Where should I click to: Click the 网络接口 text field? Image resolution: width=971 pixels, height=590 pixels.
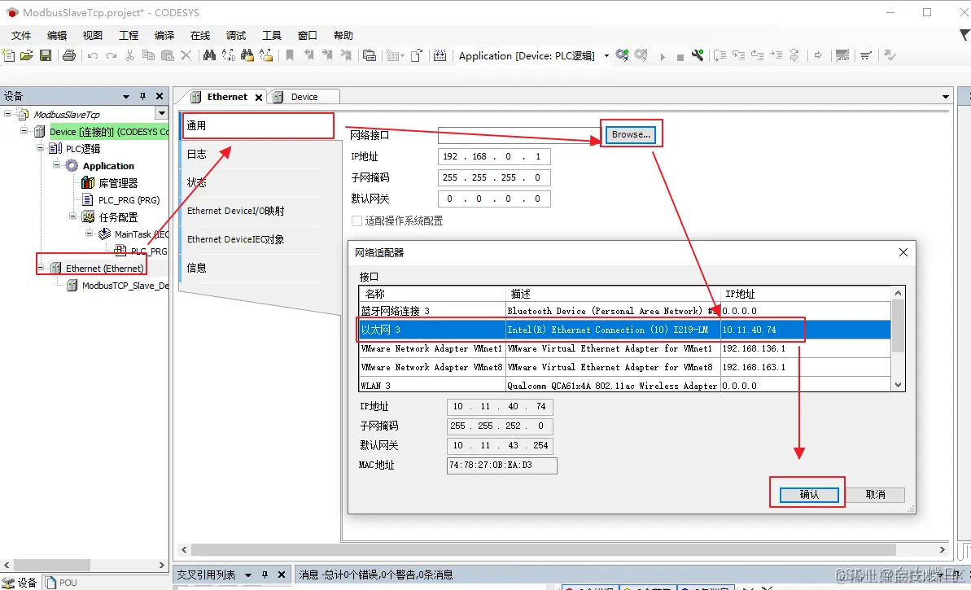coord(519,135)
